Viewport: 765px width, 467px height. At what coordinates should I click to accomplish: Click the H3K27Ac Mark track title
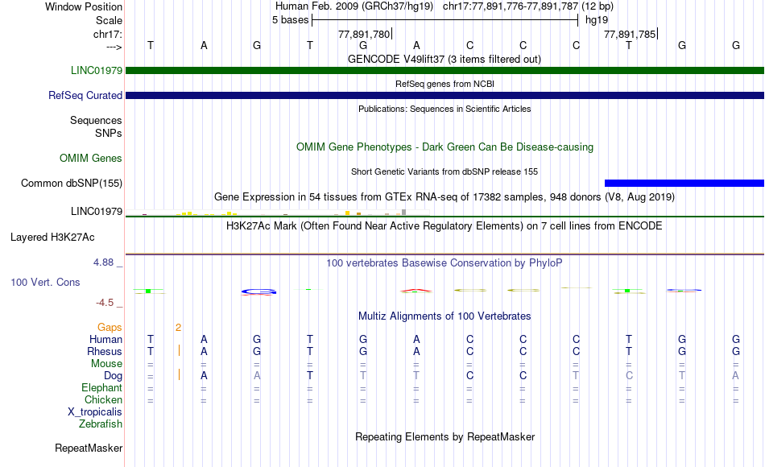pyautogui.click(x=445, y=226)
